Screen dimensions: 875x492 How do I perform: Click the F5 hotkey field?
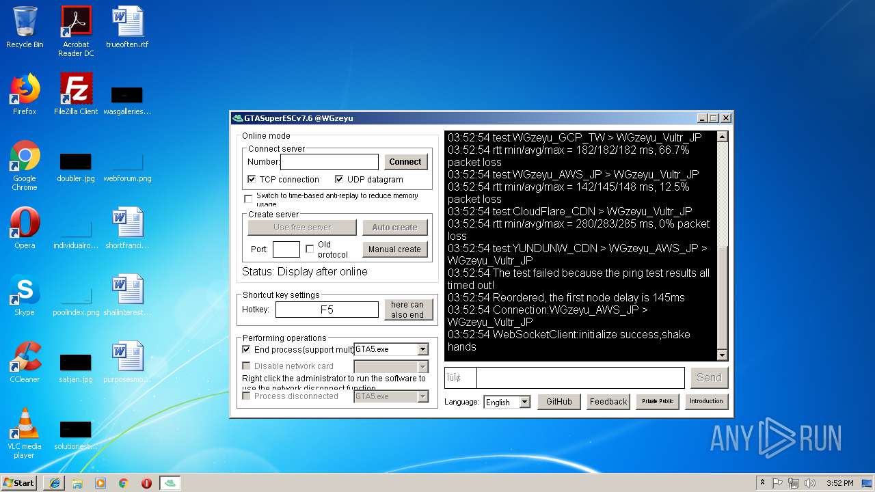327,310
